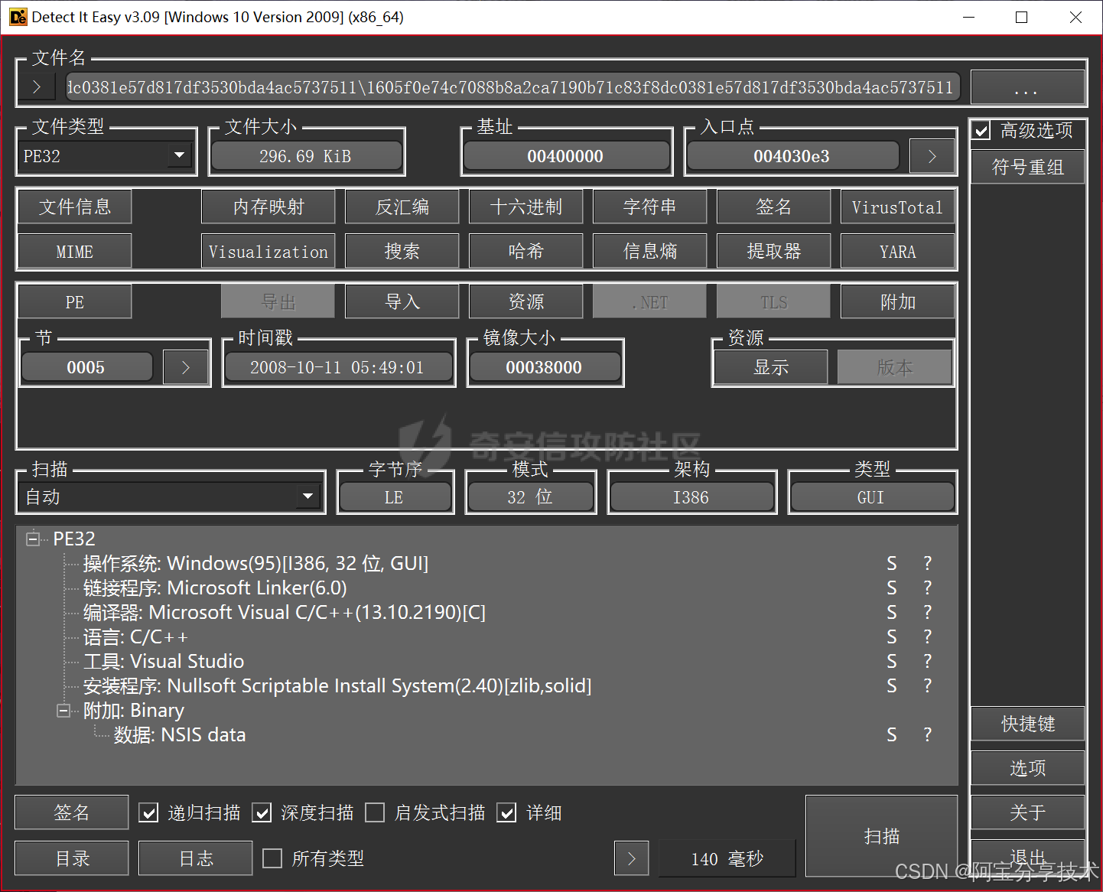
Task: Open the 导入 imports view
Action: pos(402,301)
